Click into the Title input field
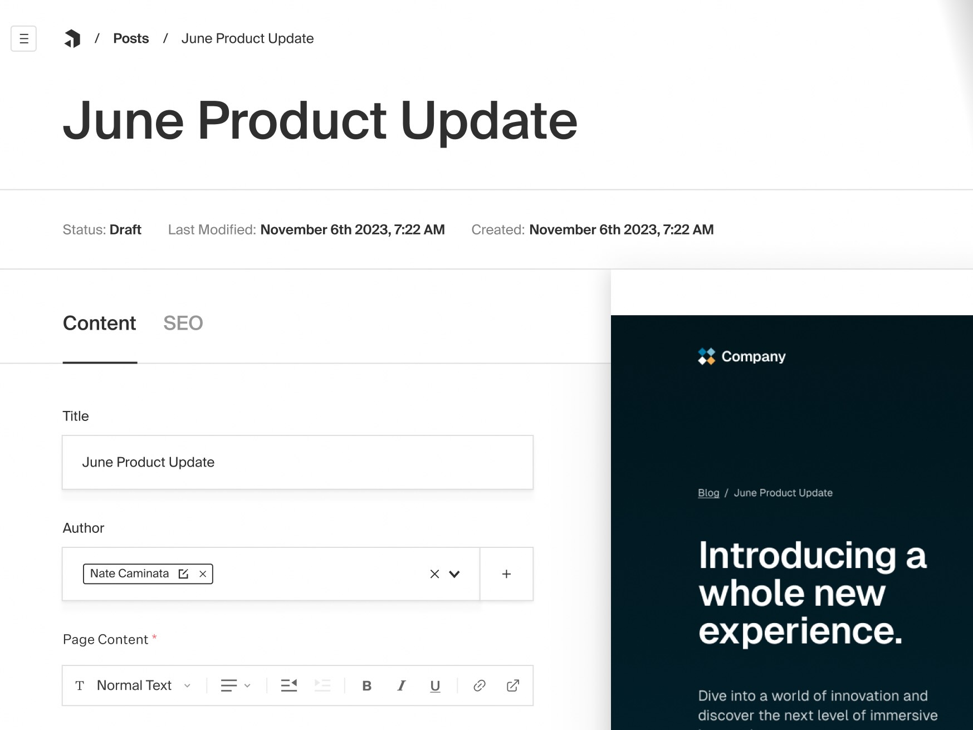 (x=297, y=462)
